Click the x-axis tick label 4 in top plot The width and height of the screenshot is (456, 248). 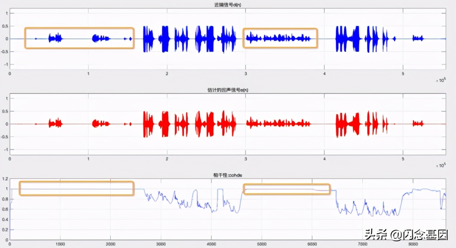(x=324, y=74)
